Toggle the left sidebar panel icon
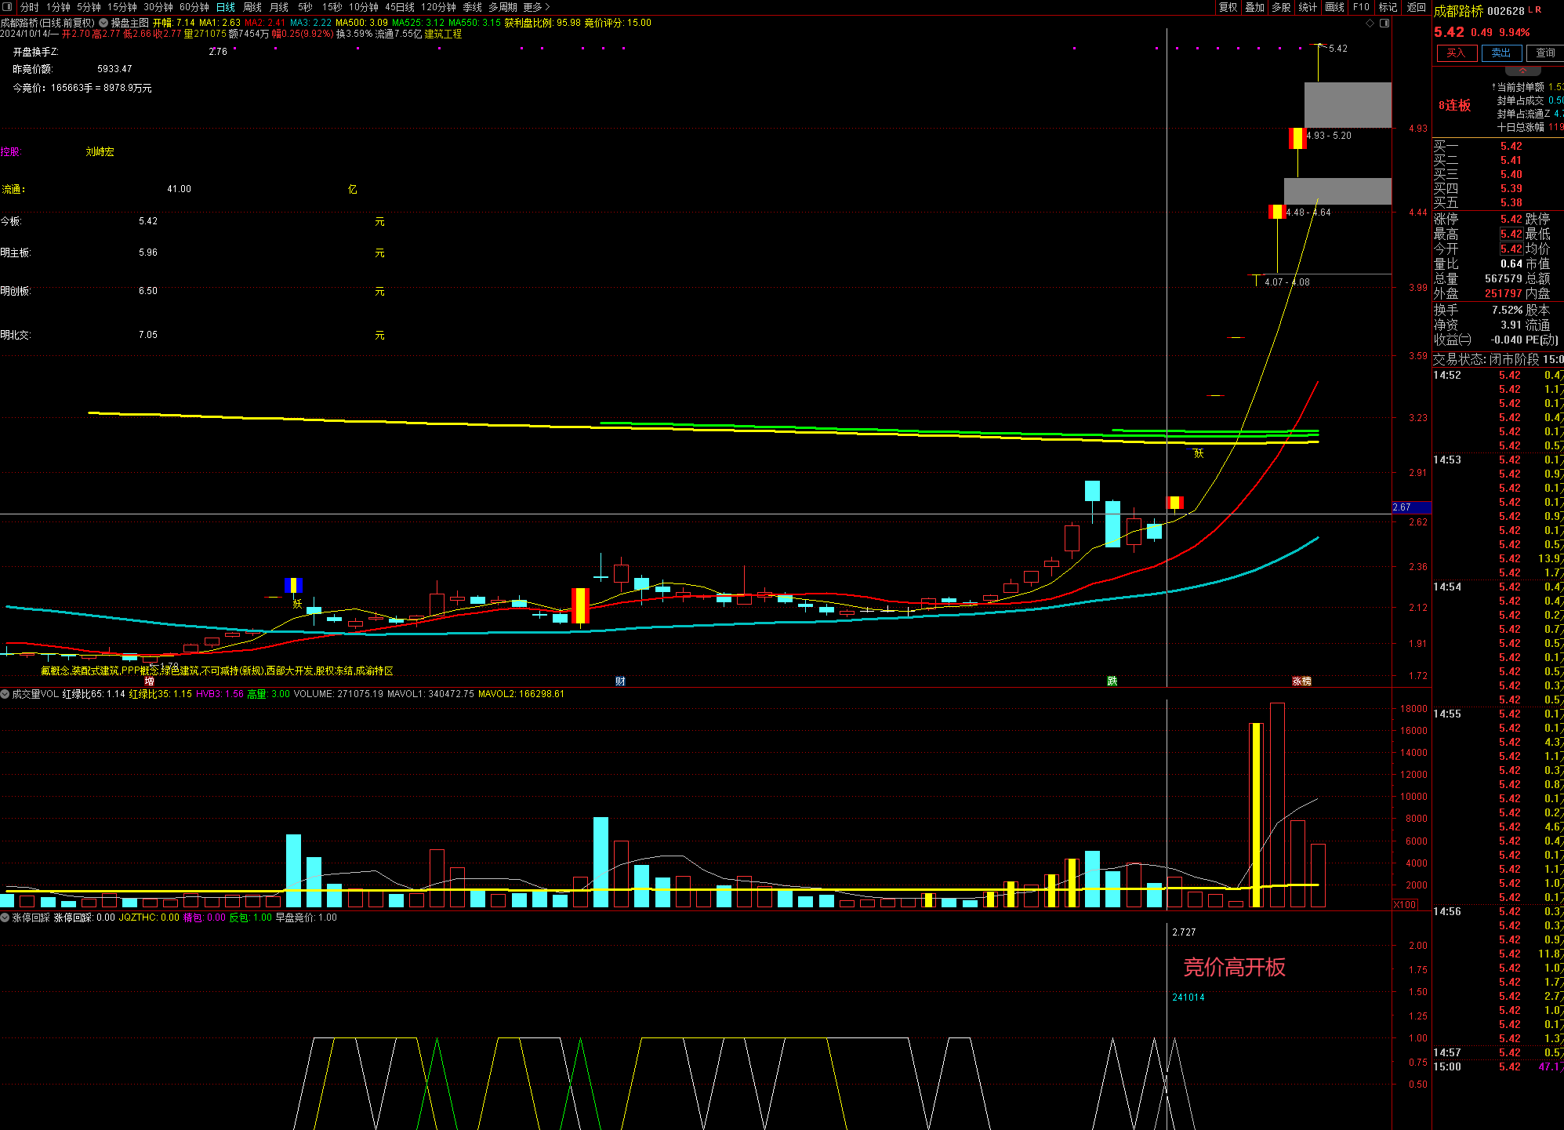Image resolution: width=1564 pixels, height=1130 pixels. coord(8,7)
